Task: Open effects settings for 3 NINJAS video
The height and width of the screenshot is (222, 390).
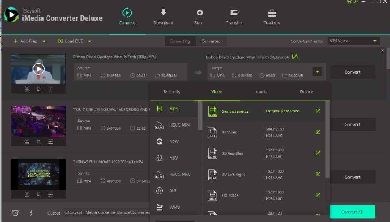Action: pyautogui.click(x=51, y=194)
